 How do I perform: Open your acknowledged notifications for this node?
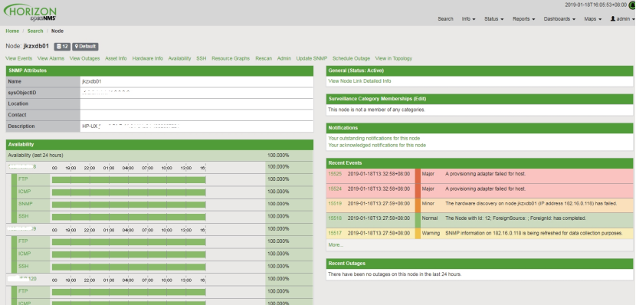(377, 145)
